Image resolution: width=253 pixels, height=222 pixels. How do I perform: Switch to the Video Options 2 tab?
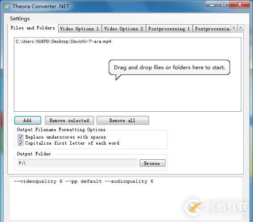click(x=124, y=28)
